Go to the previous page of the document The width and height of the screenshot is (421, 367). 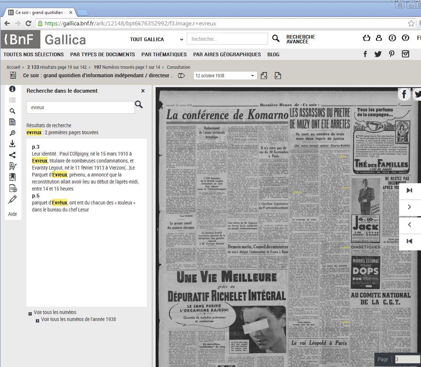coord(410,224)
